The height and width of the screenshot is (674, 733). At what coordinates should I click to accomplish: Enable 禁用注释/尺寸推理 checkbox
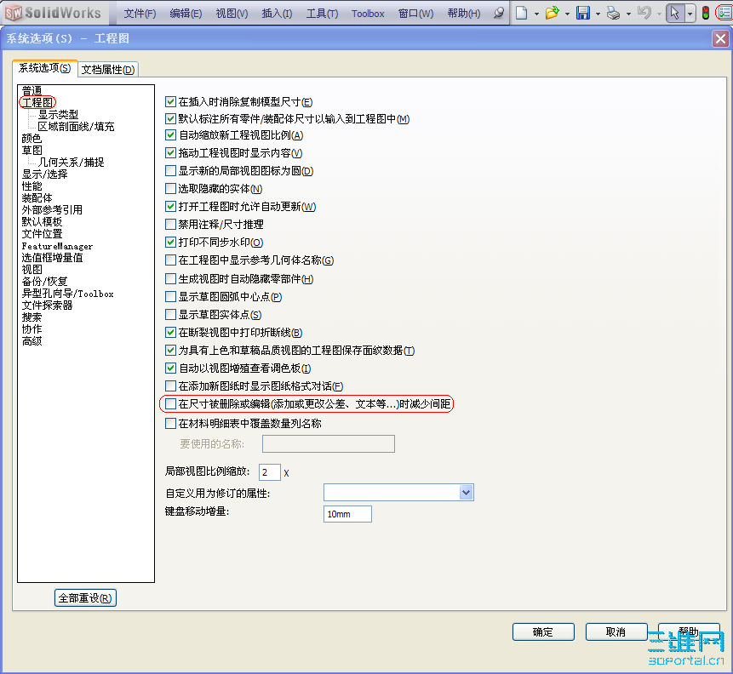coord(170,225)
